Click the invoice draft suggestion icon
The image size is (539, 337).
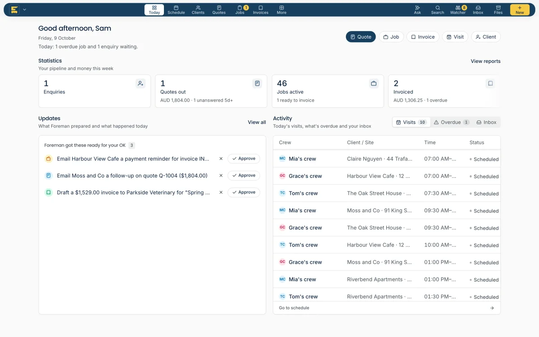tap(49, 192)
